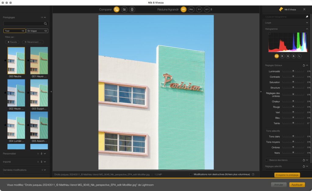The image size is (312, 191).
Task: Expand the Loupe section
Action: (307, 23)
